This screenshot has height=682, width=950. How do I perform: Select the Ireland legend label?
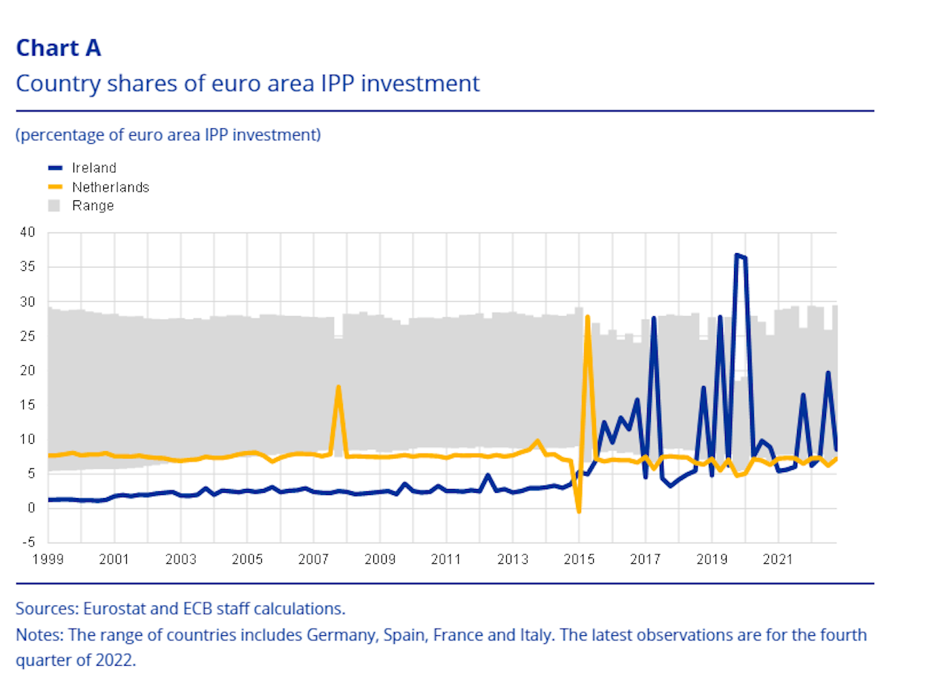pyautogui.click(x=94, y=168)
